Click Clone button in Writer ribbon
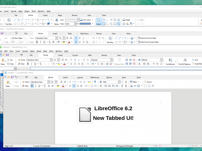 point(26,82)
